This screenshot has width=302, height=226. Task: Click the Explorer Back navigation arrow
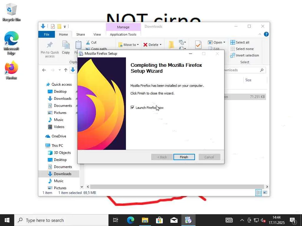click(44, 70)
